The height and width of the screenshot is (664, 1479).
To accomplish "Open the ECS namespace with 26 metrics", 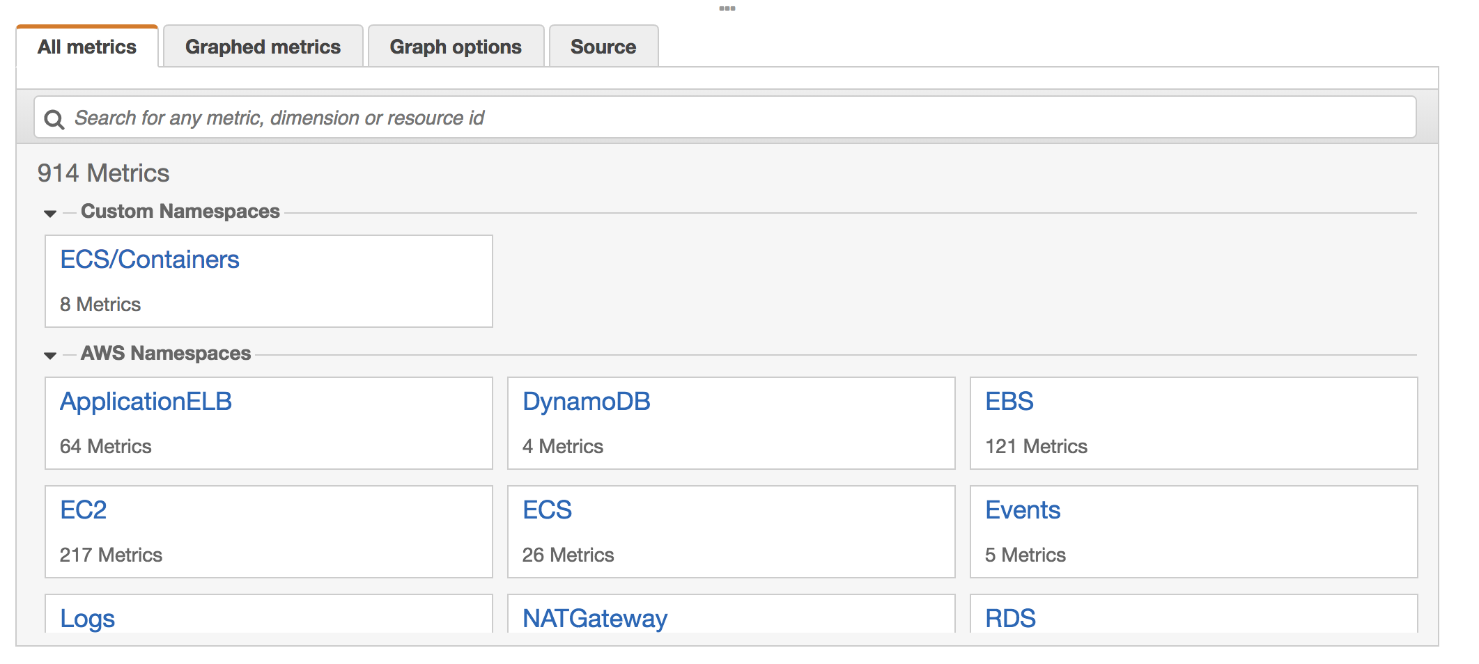I will pos(547,510).
